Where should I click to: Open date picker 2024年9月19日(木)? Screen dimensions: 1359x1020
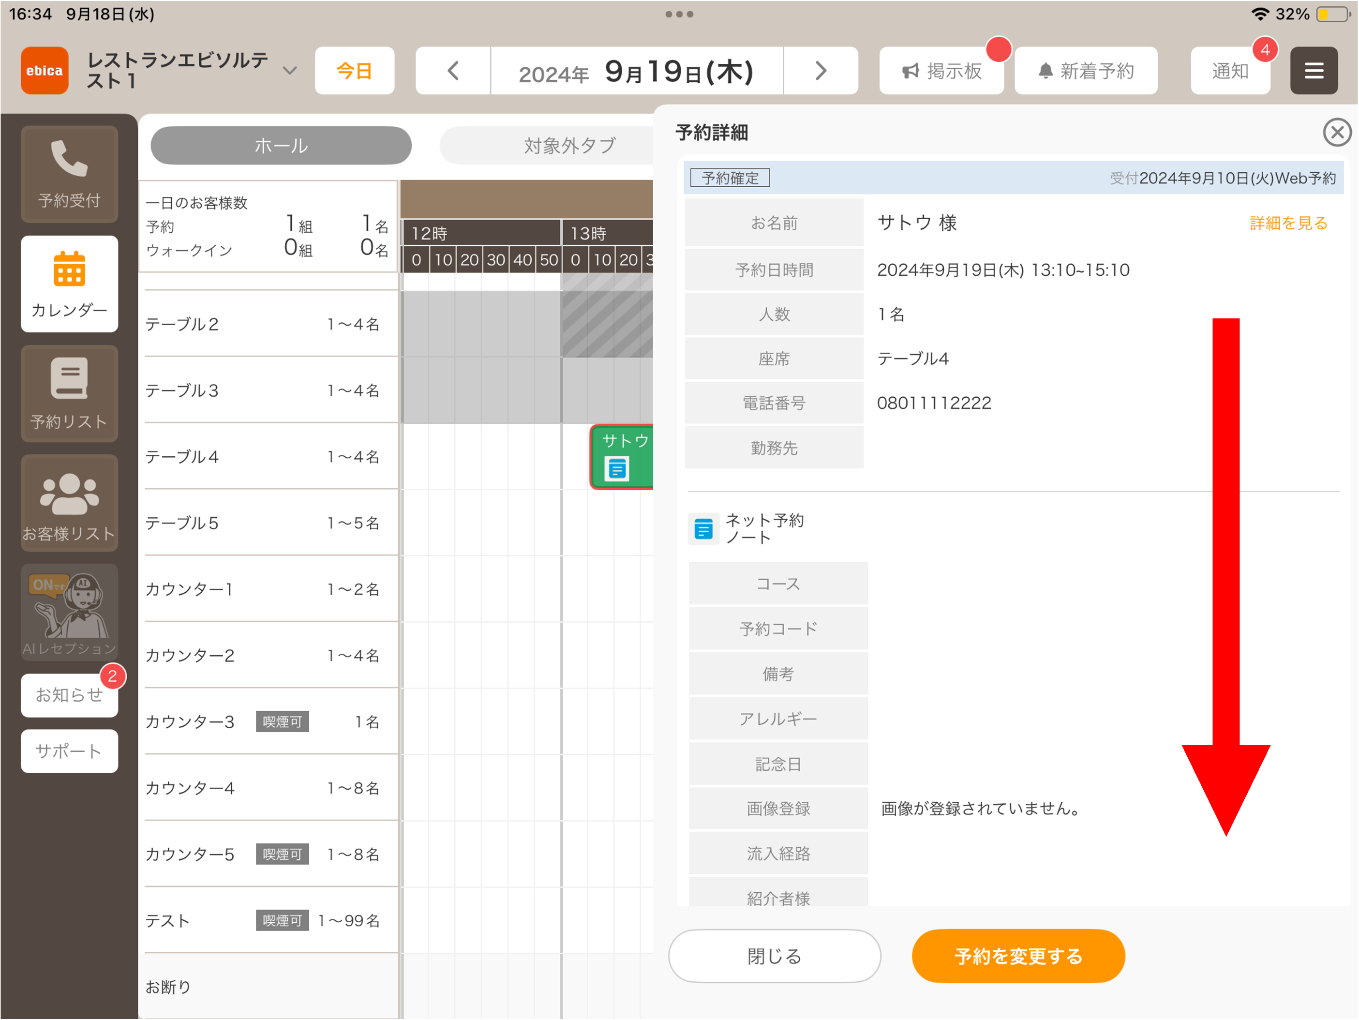pyautogui.click(x=637, y=71)
